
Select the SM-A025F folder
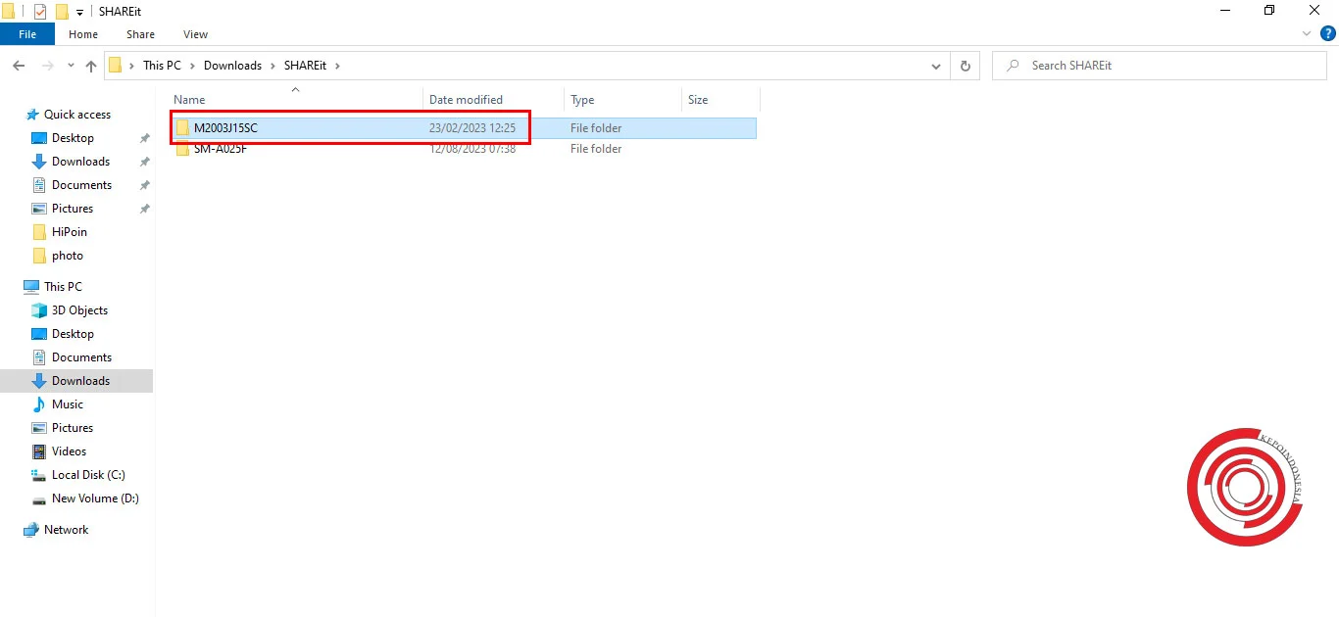[x=463, y=149]
